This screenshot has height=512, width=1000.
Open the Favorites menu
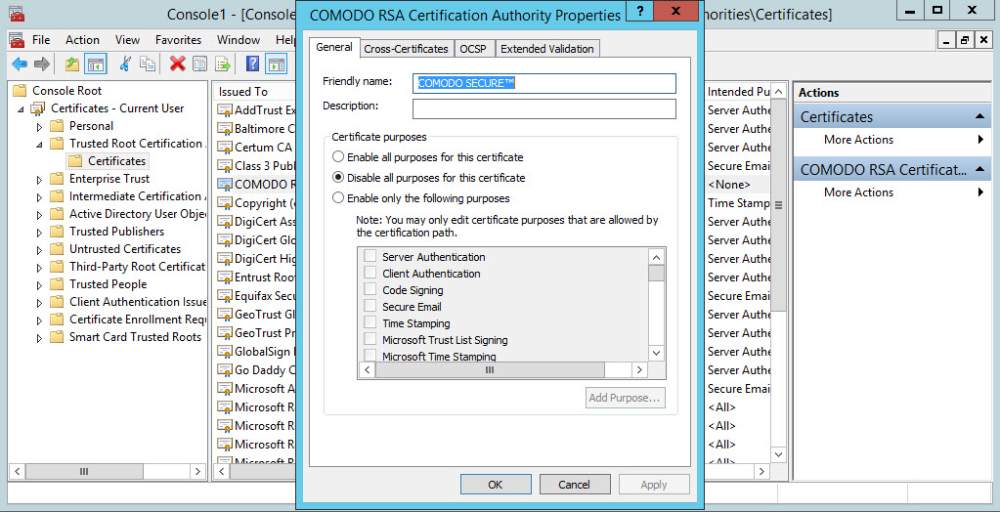coord(178,39)
